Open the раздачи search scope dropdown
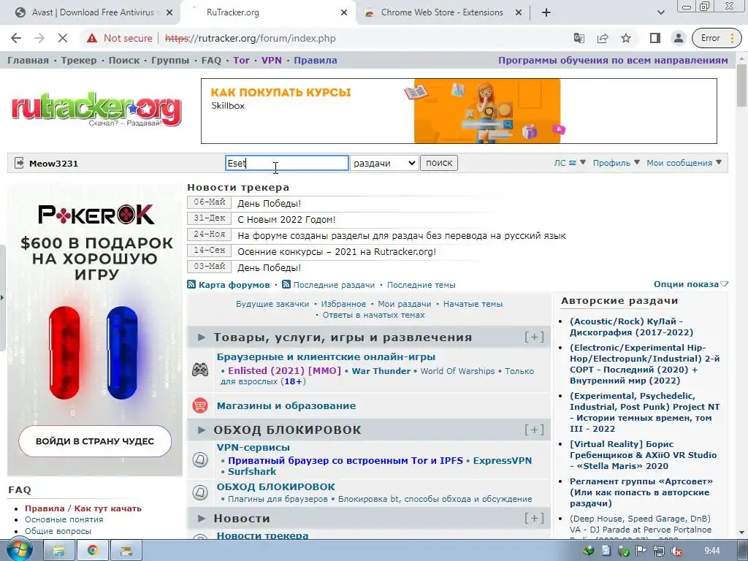The width and height of the screenshot is (748, 561). [x=384, y=163]
